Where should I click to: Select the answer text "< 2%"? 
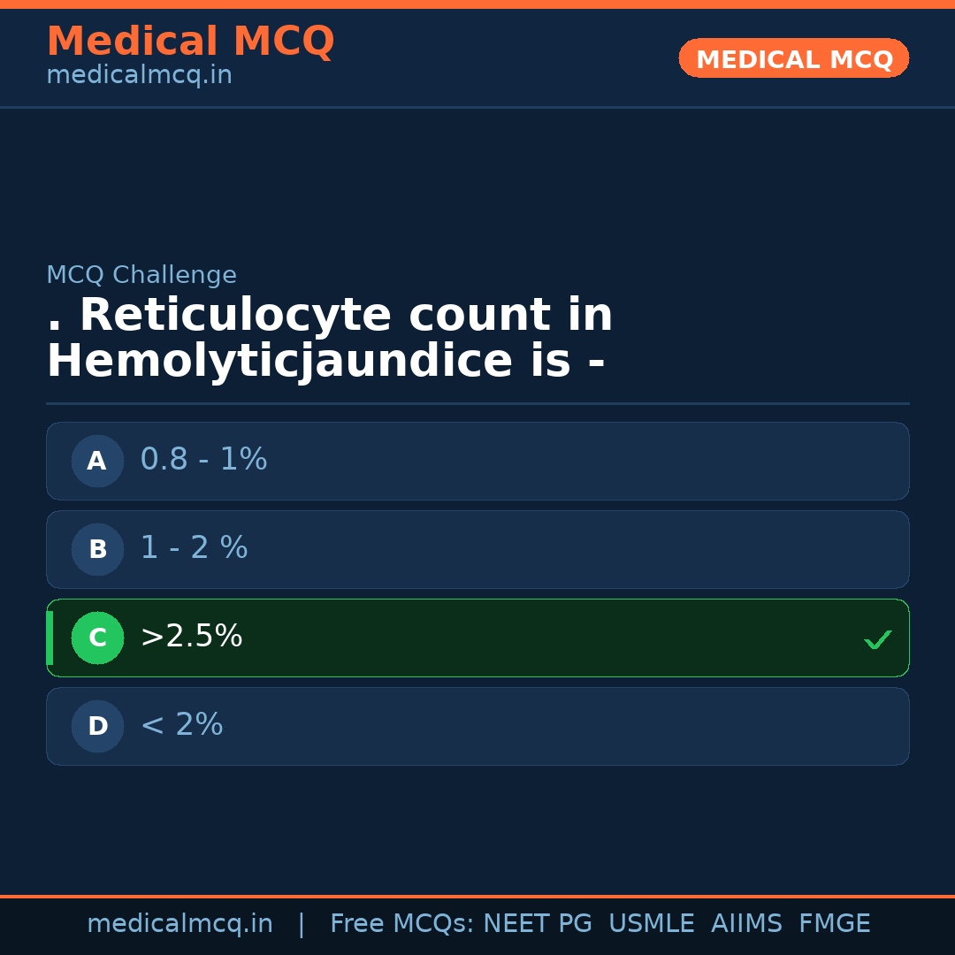coord(181,725)
